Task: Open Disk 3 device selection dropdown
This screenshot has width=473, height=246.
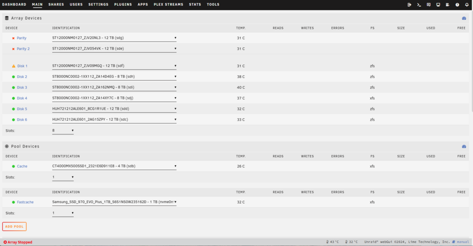Action: coord(114,87)
